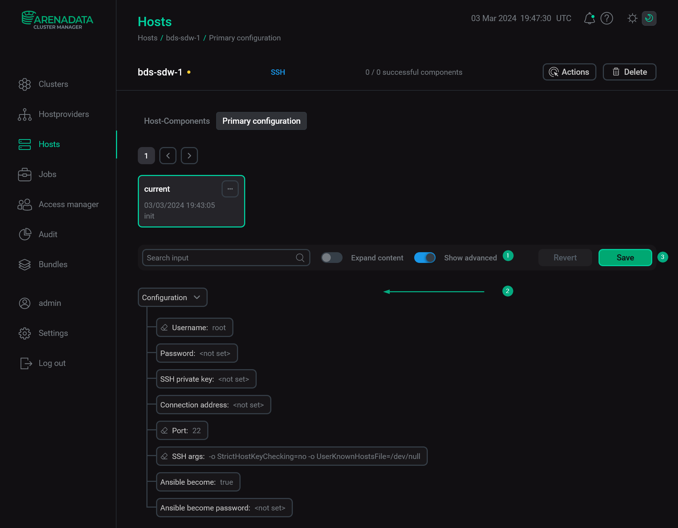Go to Bundles in the sidebar

click(x=53, y=264)
